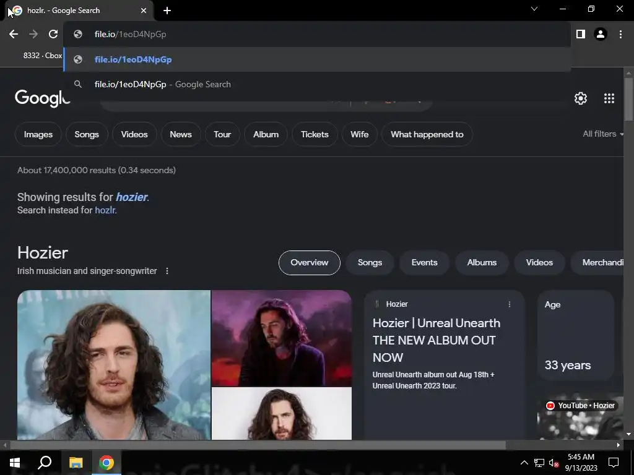This screenshot has width=634, height=475.
Task: Click the corrected 'hozier' link
Action: (131, 197)
